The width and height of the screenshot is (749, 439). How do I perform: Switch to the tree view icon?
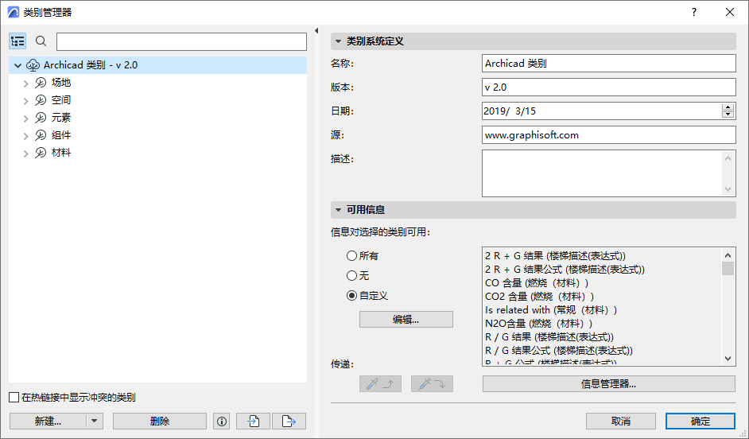(x=17, y=41)
